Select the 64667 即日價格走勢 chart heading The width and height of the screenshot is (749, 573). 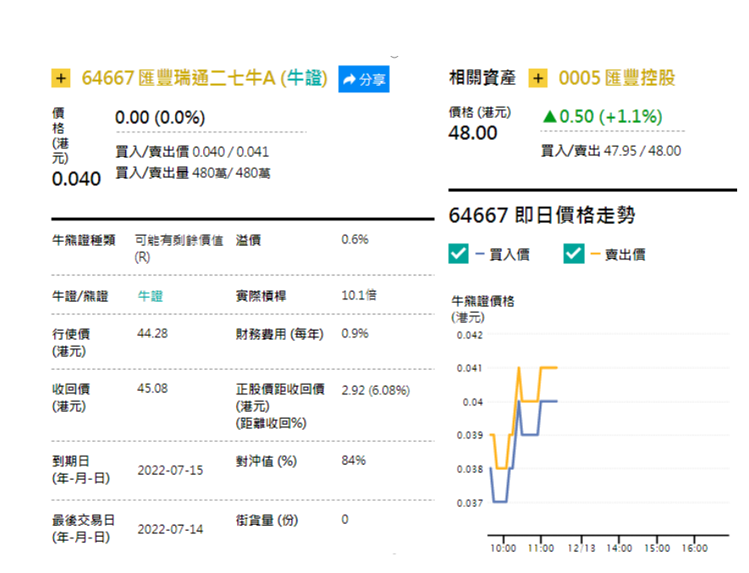[541, 215]
